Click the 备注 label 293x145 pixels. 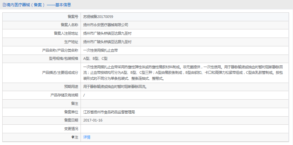click(x=75, y=104)
